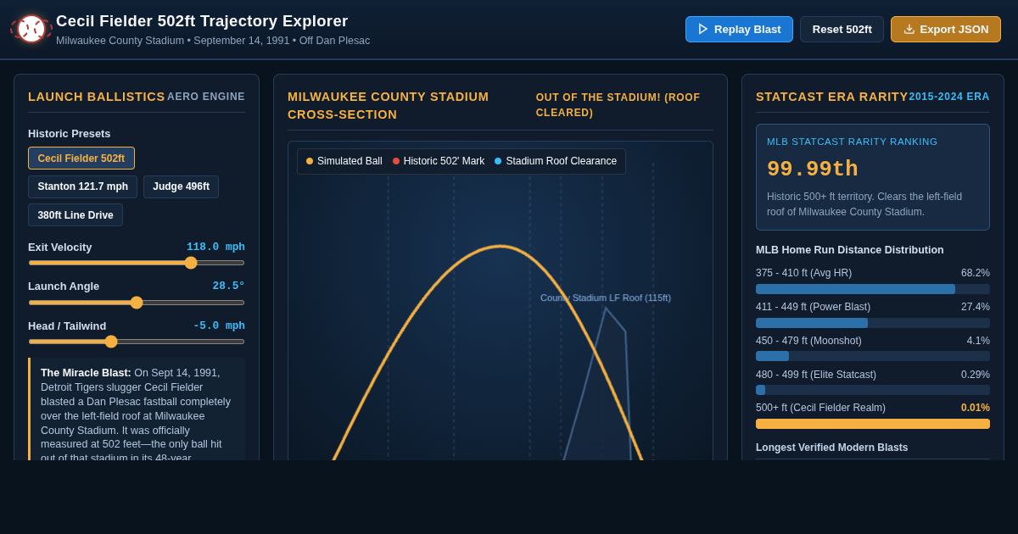The height and width of the screenshot is (534, 1018).
Task: Pick the 380ft Line Drive preset
Action: pos(76,215)
